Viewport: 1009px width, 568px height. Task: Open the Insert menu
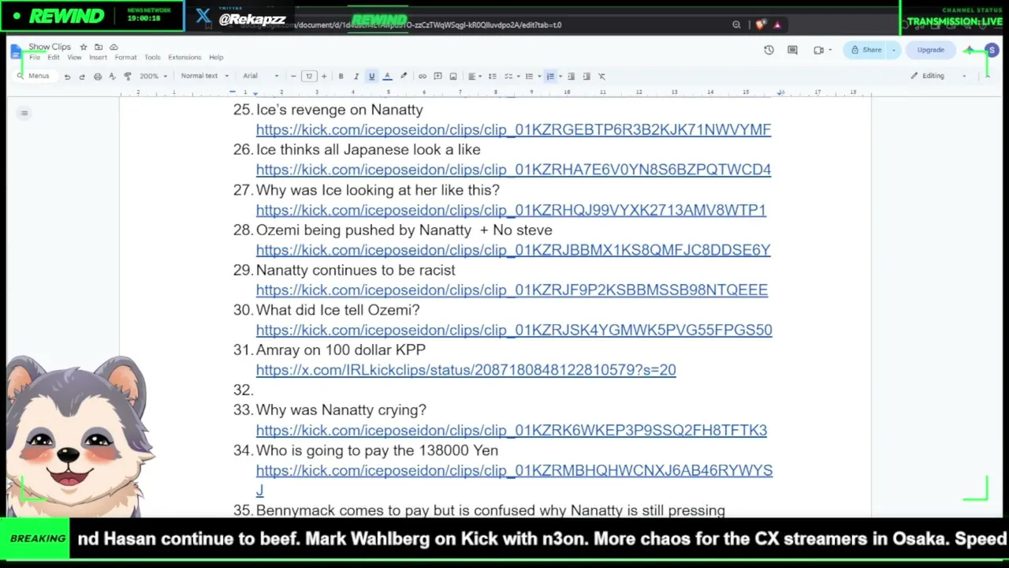pos(98,58)
